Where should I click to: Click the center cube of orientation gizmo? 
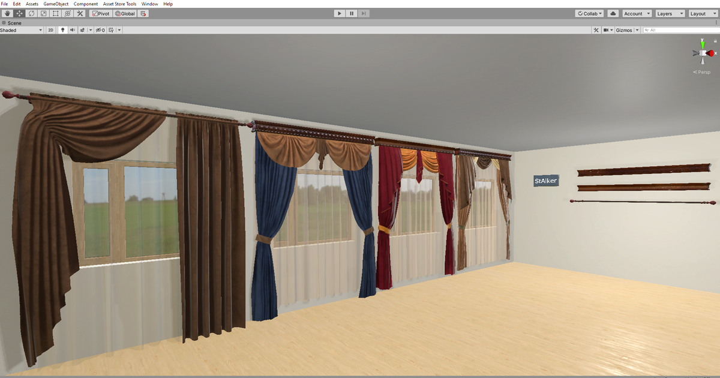703,53
